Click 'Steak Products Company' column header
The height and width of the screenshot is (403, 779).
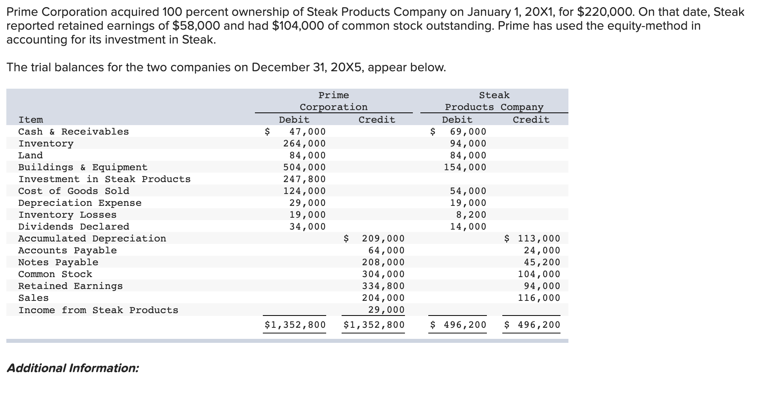pos(494,101)
